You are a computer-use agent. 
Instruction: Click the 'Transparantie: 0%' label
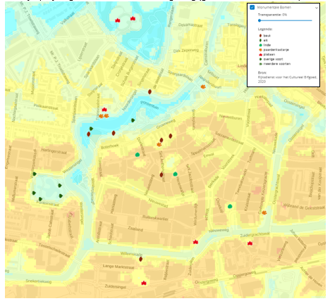tap(272, 15)
